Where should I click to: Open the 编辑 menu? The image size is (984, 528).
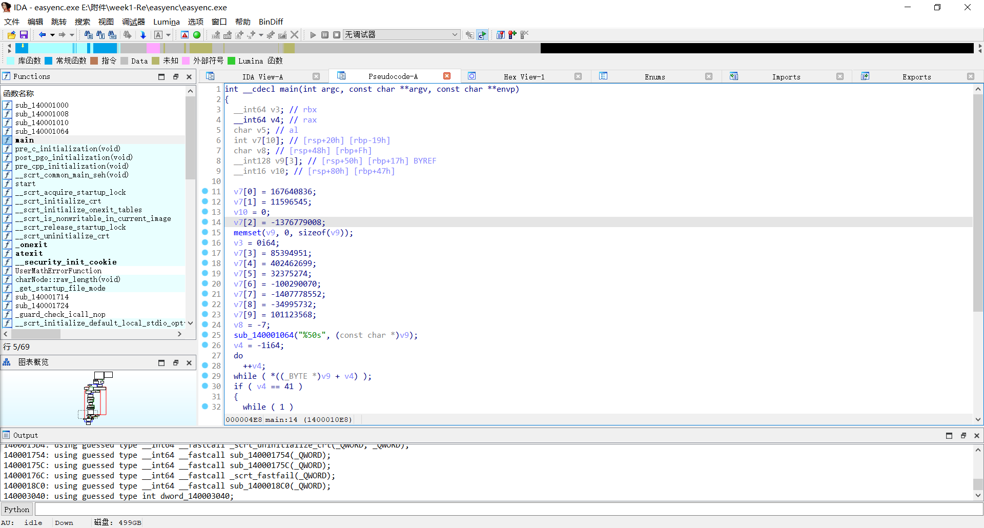(35, 22)
